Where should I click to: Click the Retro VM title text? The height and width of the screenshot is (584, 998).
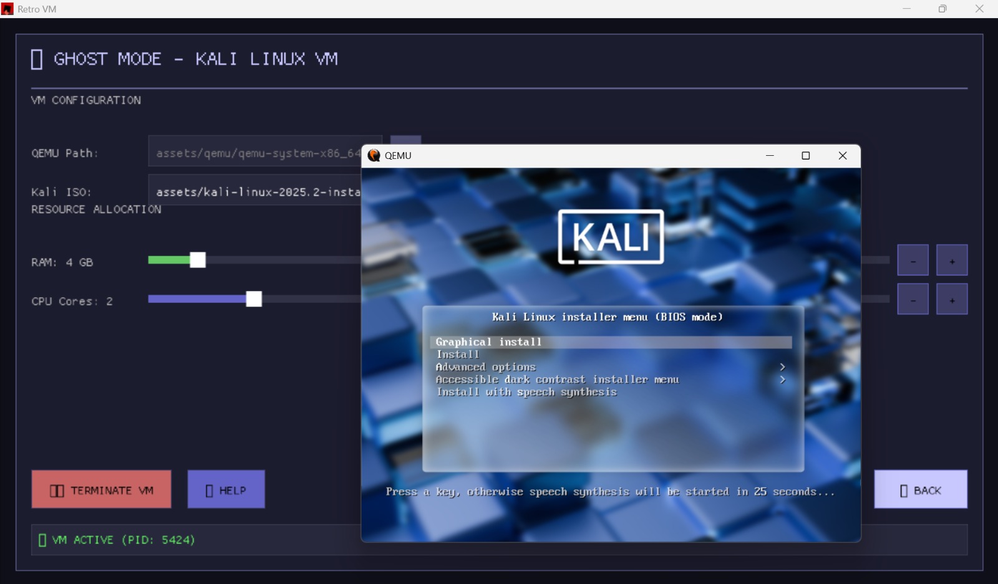coord(37,9)
